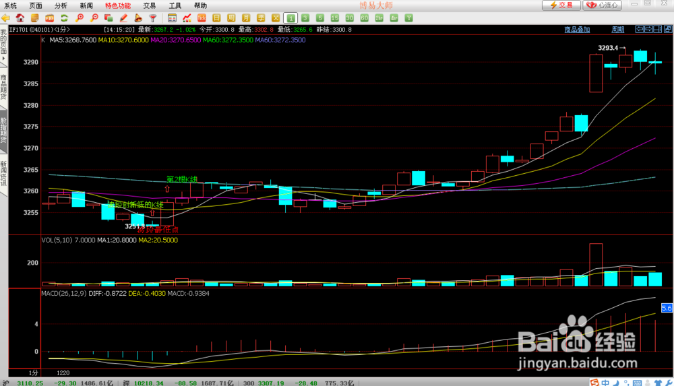Open the 特色功能 menu

pyautogui.click(x=118, y=5)
